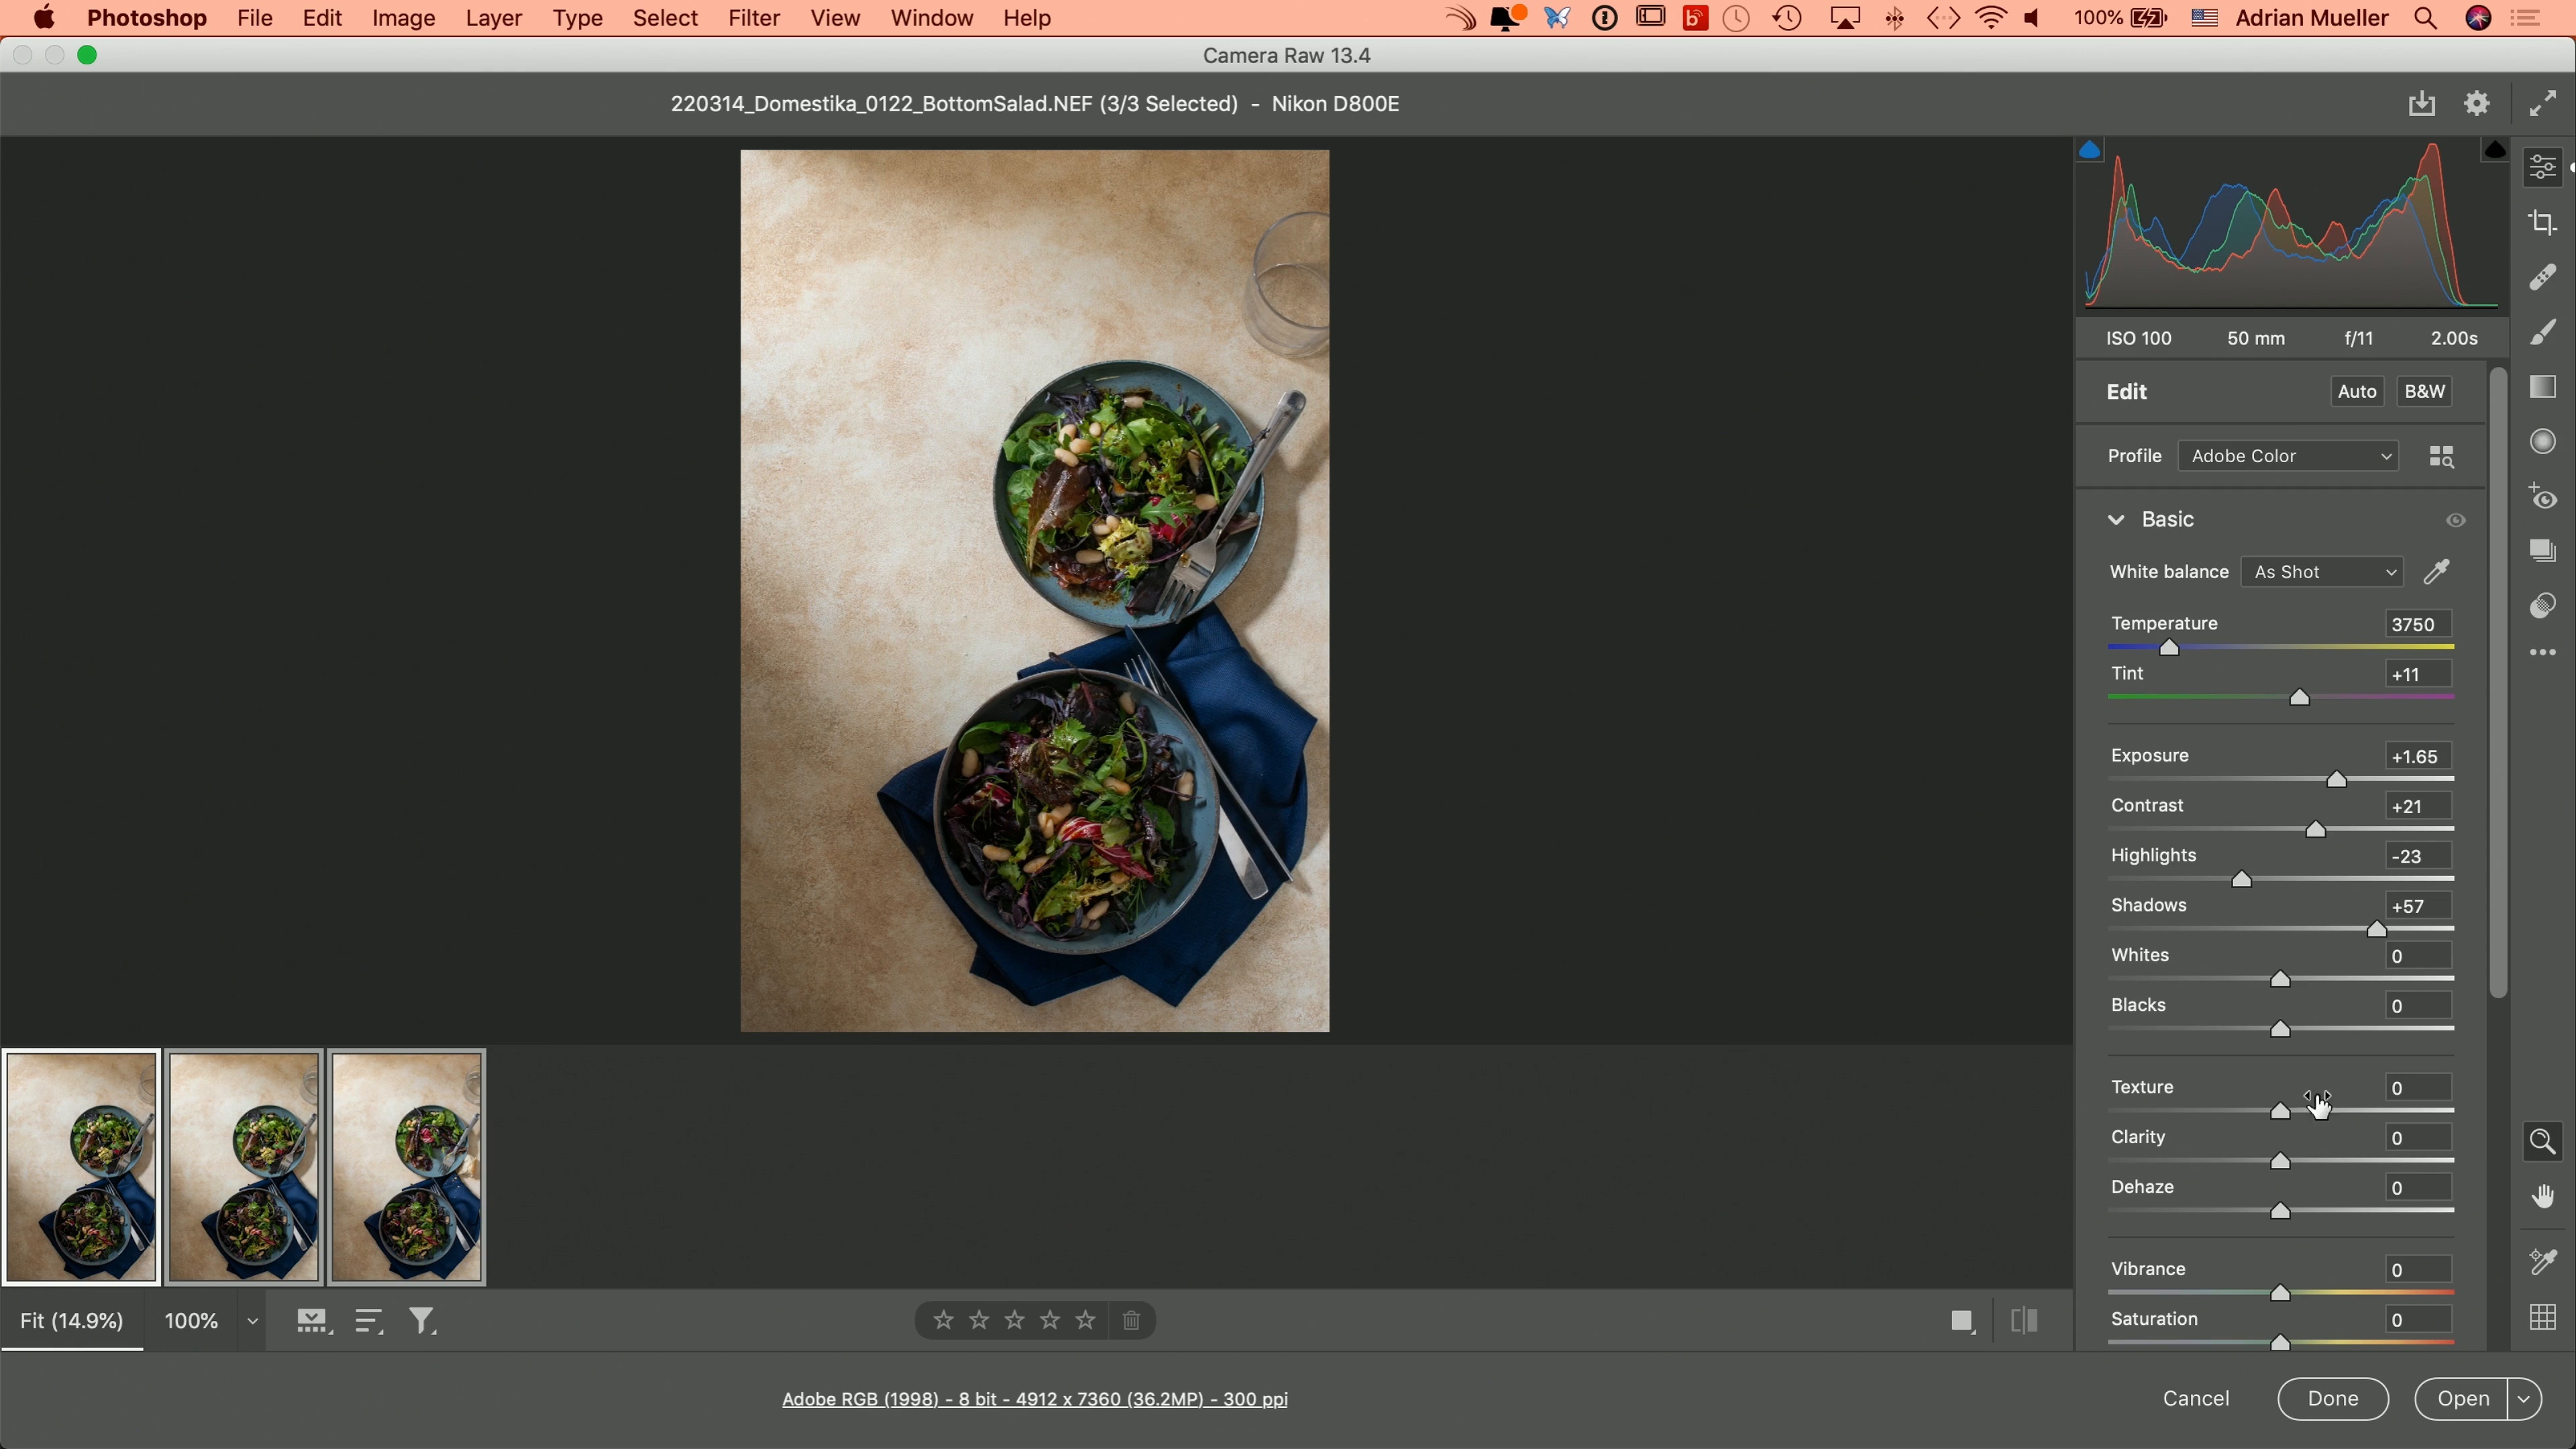Screen dimensions: 2576x1449
Task: Set rating to one star
Action: [x=943, y=1321]
